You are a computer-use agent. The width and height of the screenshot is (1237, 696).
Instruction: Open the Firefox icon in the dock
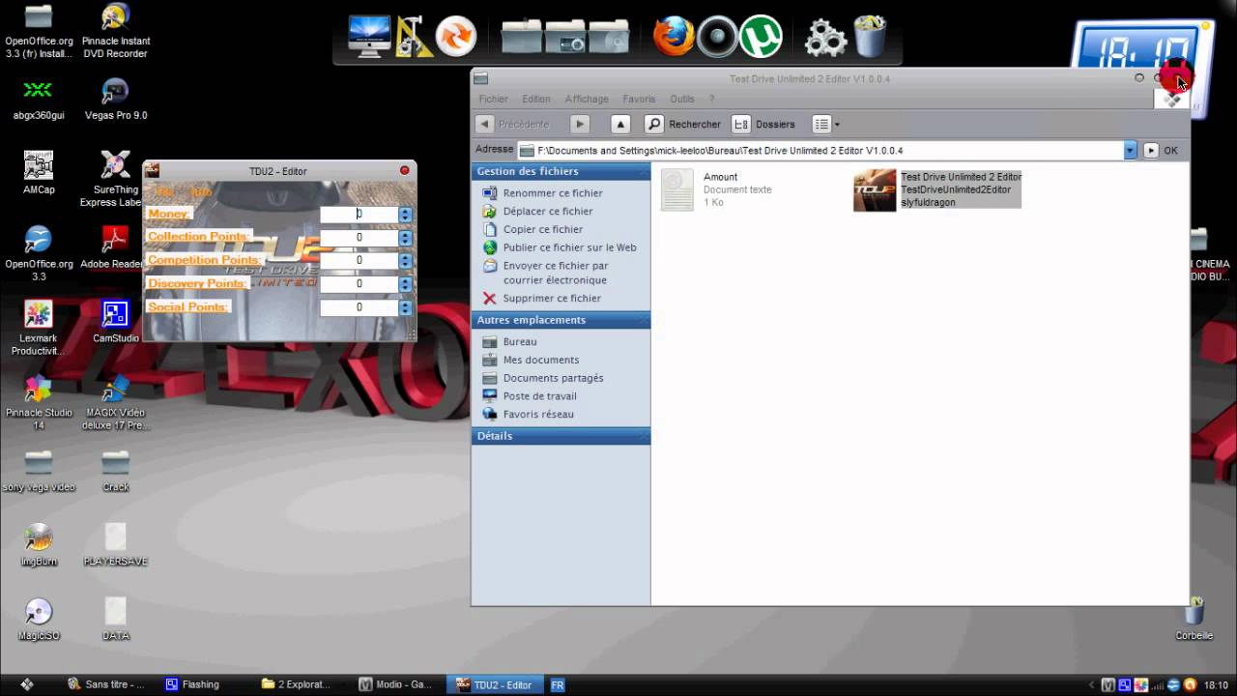click(x=674, y=37)
